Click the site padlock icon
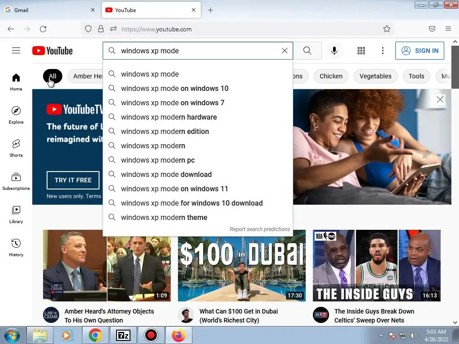This screenshot has width=459, height=344. (x=101, y=29)
